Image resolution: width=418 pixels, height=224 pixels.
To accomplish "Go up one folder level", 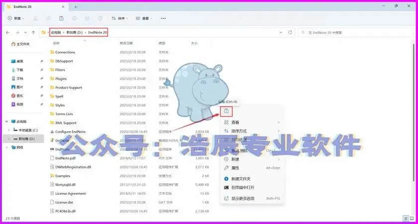I will coord(33,32).
